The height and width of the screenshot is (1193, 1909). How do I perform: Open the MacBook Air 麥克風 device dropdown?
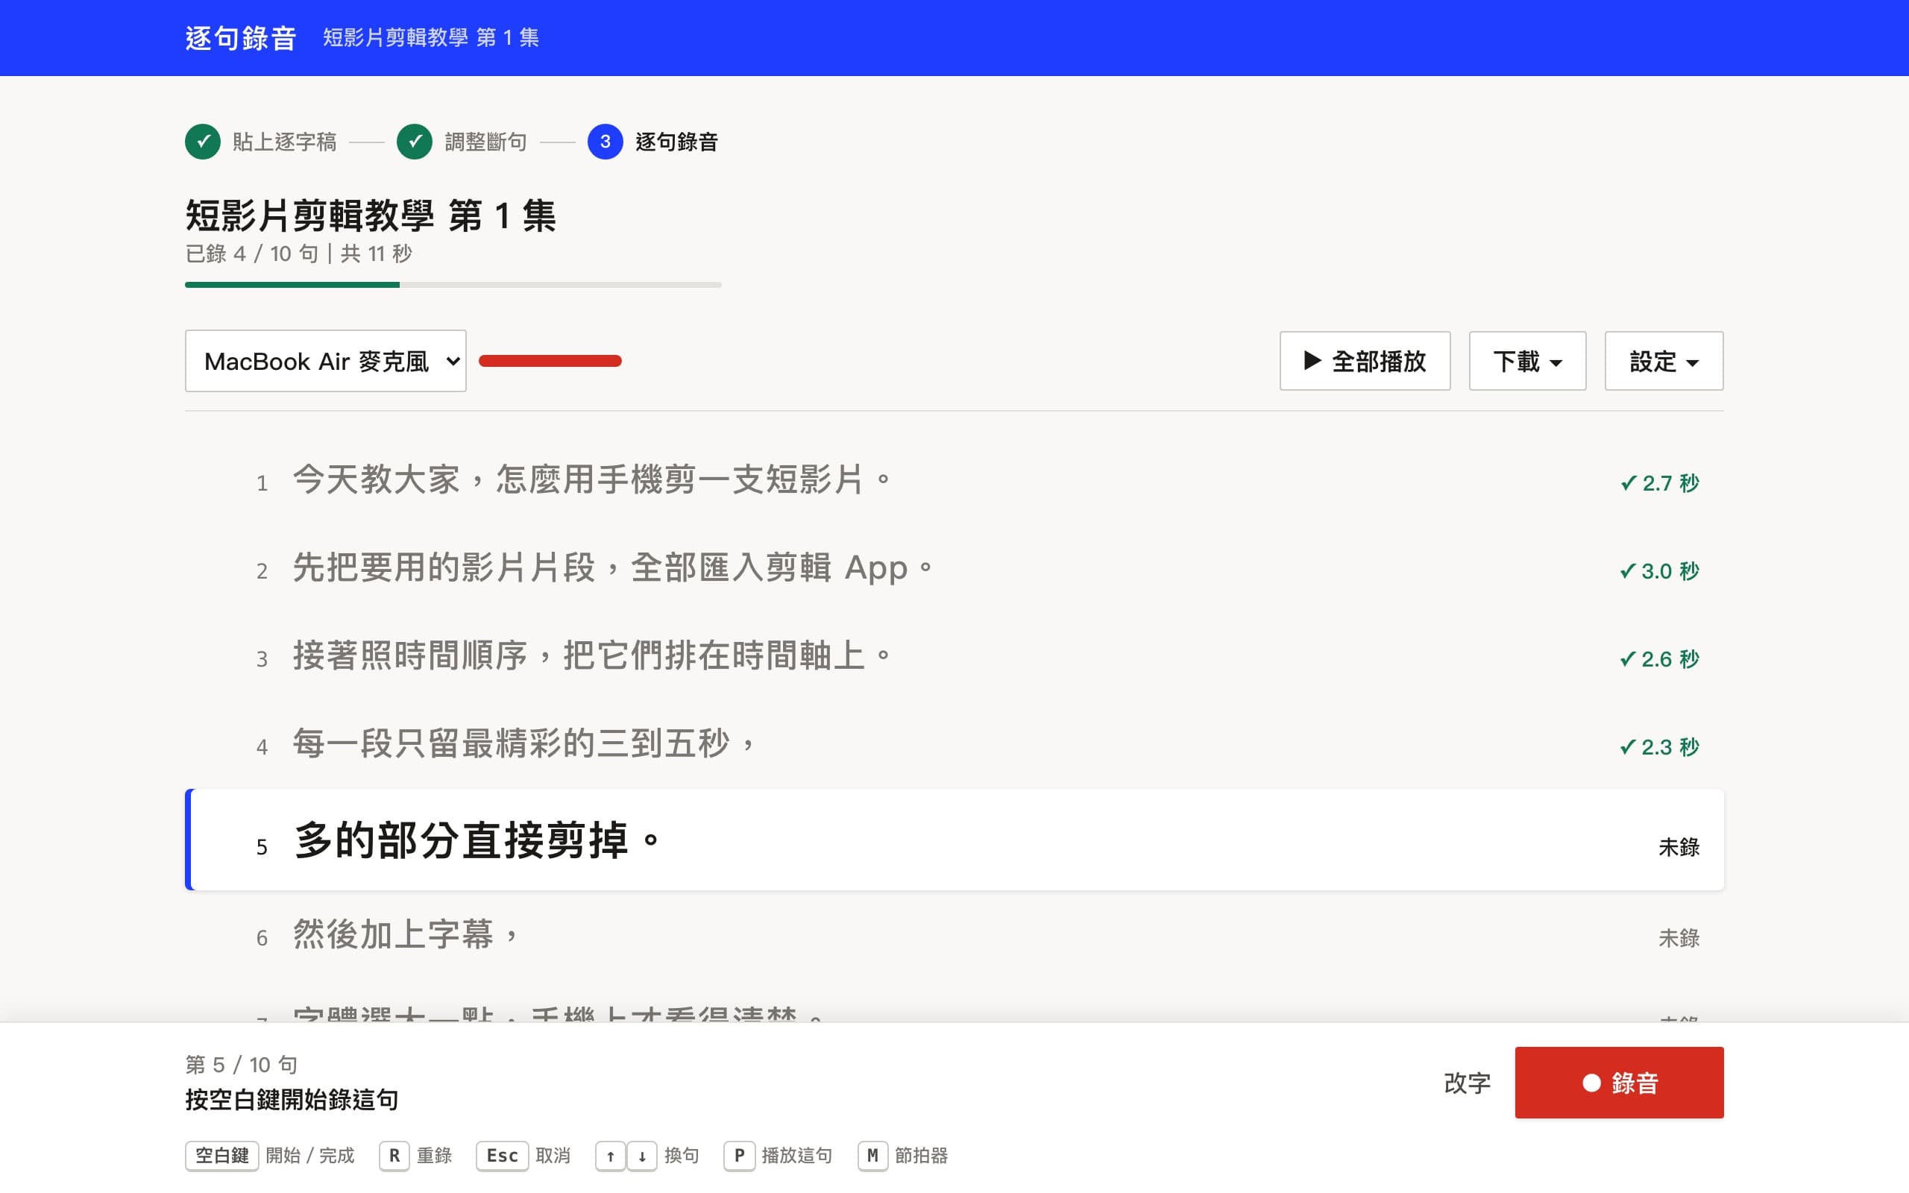coord(326,361)
